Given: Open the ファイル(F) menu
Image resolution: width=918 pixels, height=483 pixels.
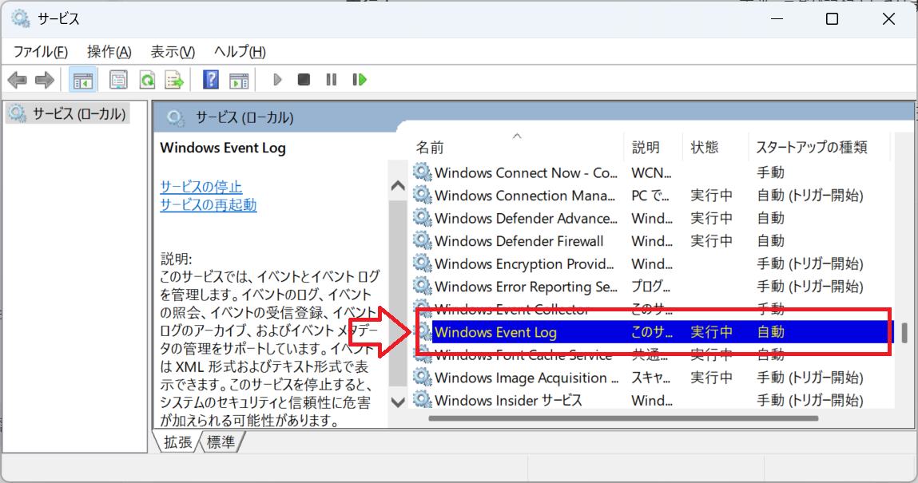Looking at the screenshot, I should [41, 51].
